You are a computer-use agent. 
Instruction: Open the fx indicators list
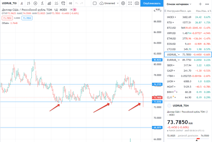point(42,3)
